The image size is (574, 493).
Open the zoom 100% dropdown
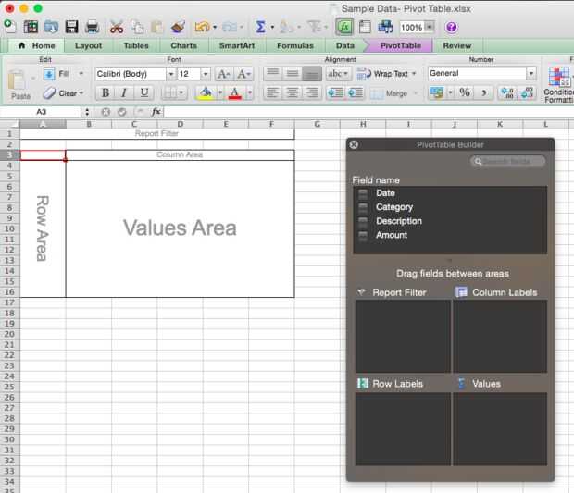pyautogui.click(x=429, y=27)
